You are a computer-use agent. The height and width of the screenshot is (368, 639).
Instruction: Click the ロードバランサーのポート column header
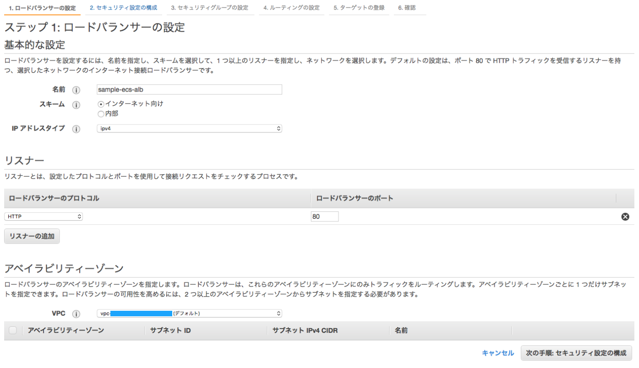[355, 198]
